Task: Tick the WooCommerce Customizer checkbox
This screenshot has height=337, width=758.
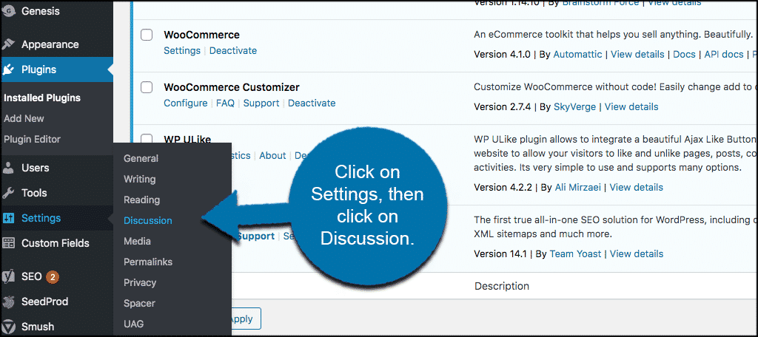Action: [x=147, y=87]
